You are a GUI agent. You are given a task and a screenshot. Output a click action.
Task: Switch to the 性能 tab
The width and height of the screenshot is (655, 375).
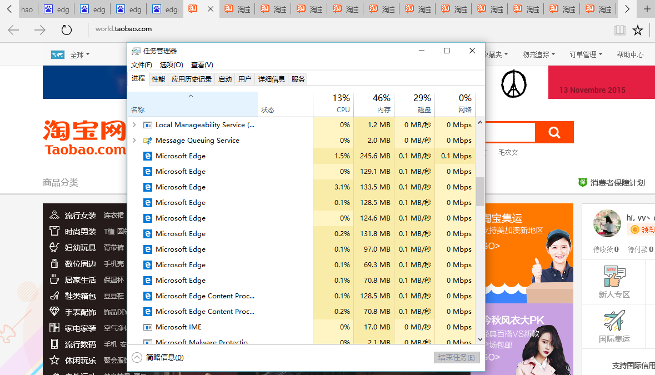pyautogui.click(x=158, y=79)
